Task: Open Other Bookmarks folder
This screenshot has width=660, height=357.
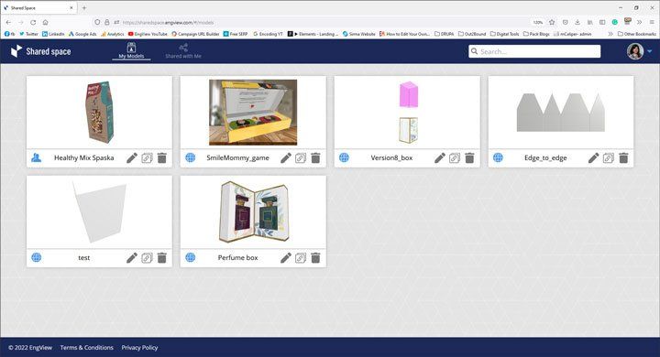Action: point(637,34)
